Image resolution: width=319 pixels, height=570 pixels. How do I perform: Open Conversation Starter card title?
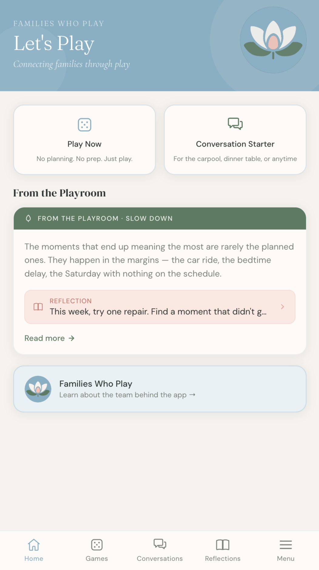click(x=235, y=144)
